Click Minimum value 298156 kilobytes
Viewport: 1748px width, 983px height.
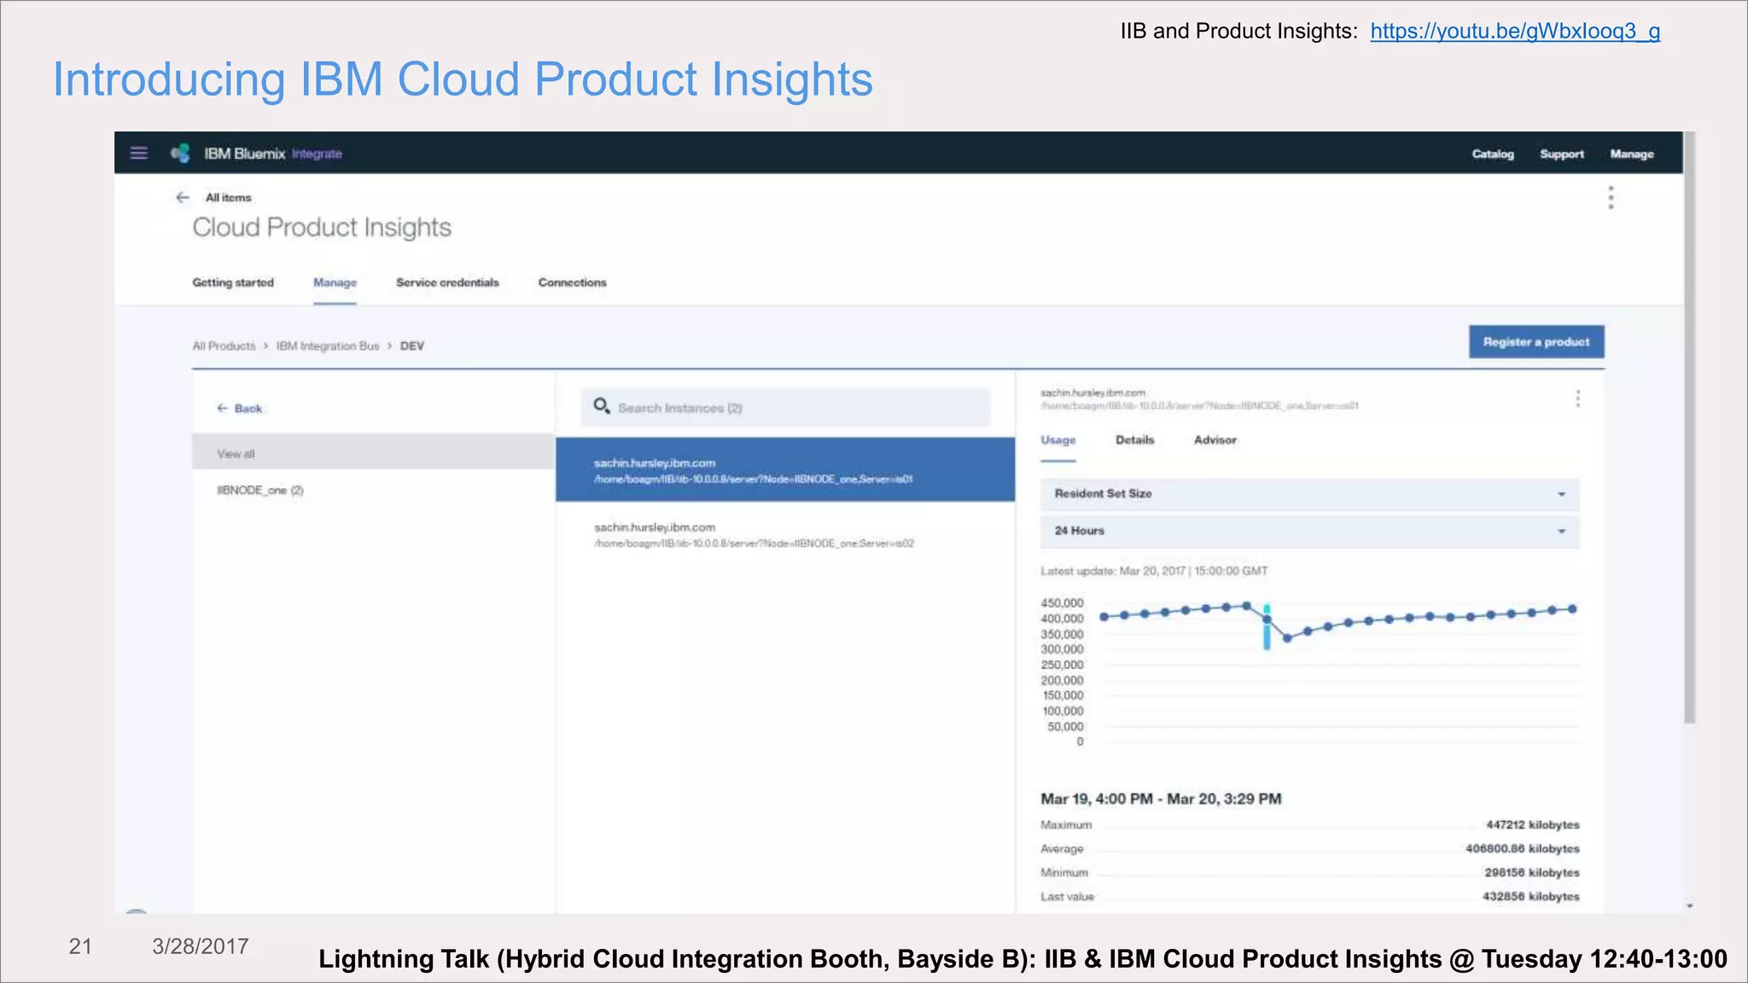point(1532,873)
